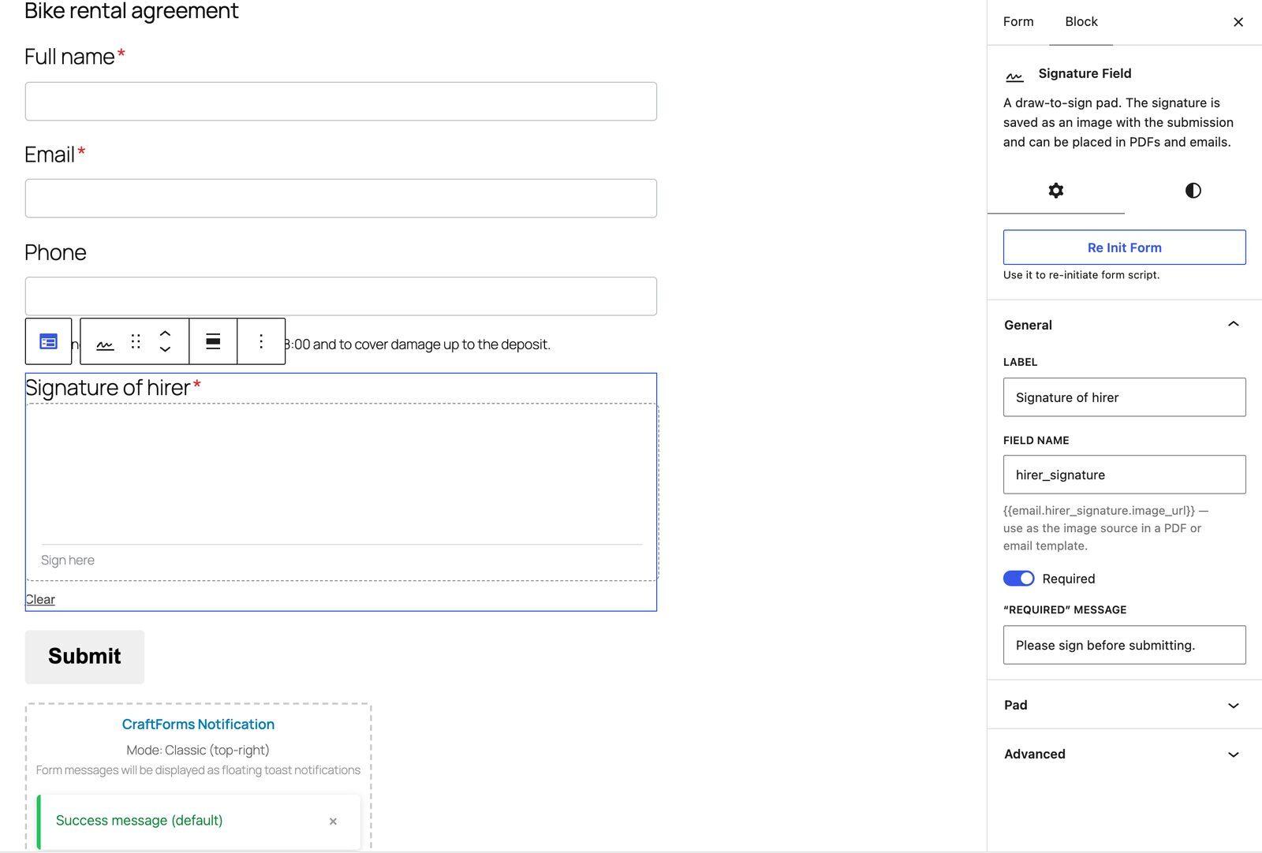
Task: Open the settings gear tab
Action: (1056, 190)
